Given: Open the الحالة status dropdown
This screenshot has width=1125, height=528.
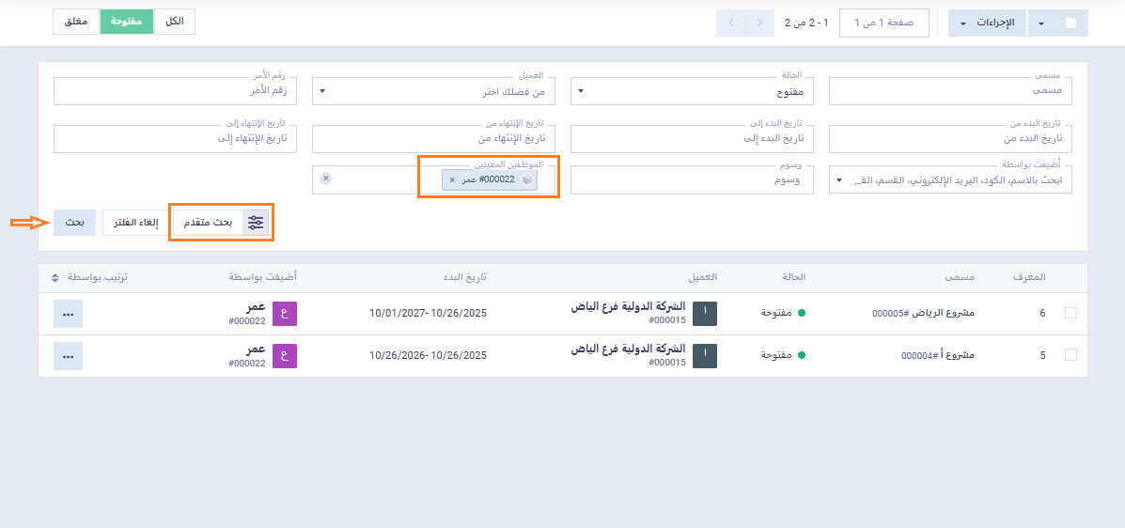Looking at the screenshot, I should tap(692, 91).
